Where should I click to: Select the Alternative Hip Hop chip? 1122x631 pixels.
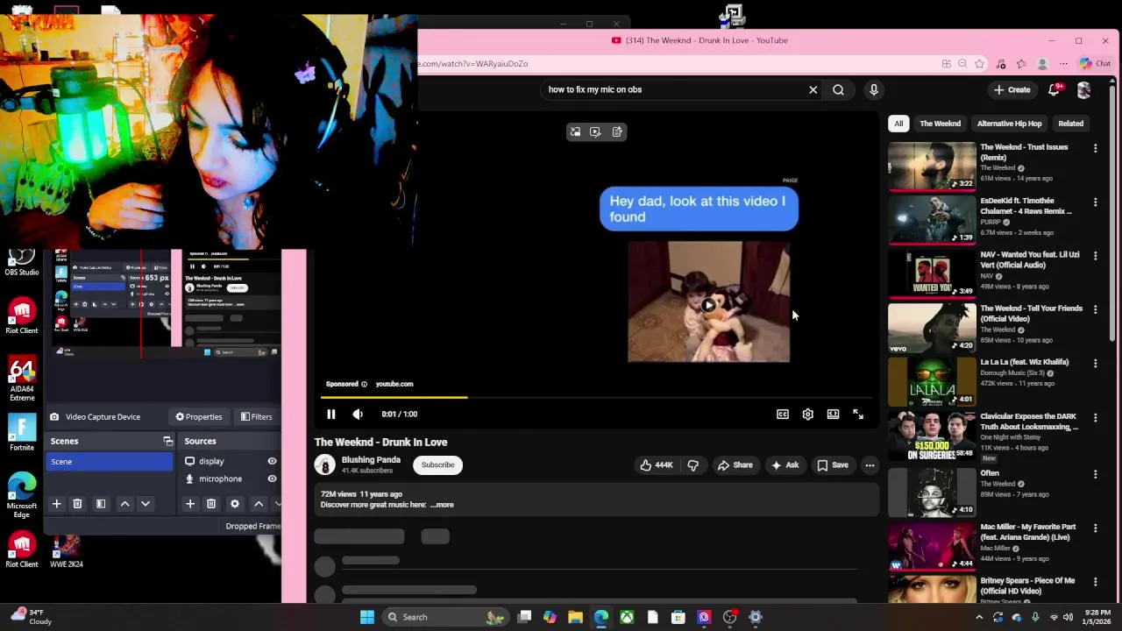tap(1010, 124)
